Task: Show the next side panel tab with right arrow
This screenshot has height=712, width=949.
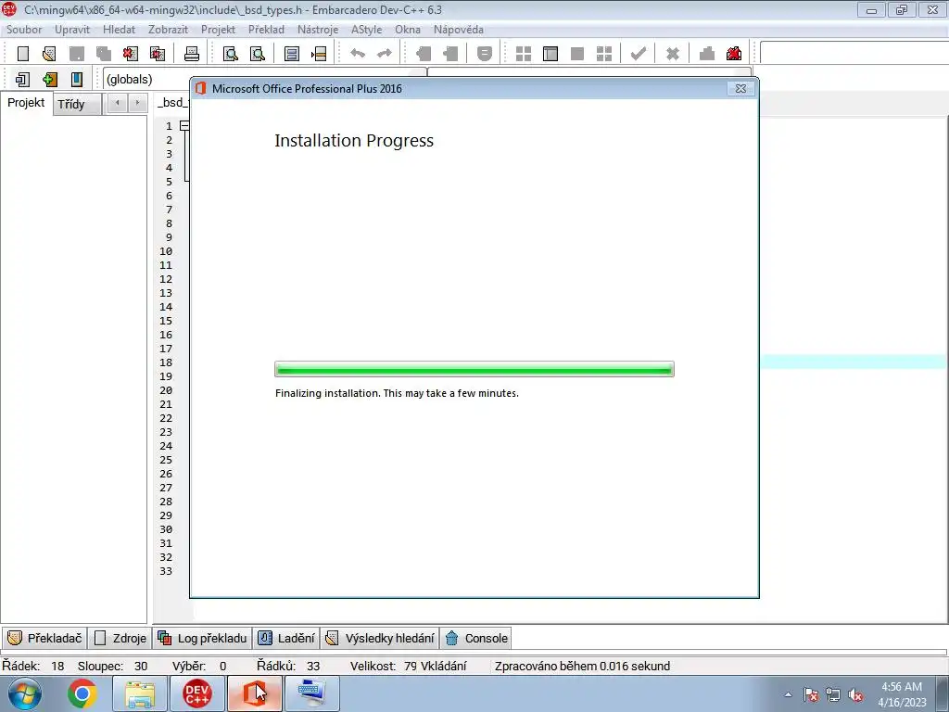Action: [137, 103]
